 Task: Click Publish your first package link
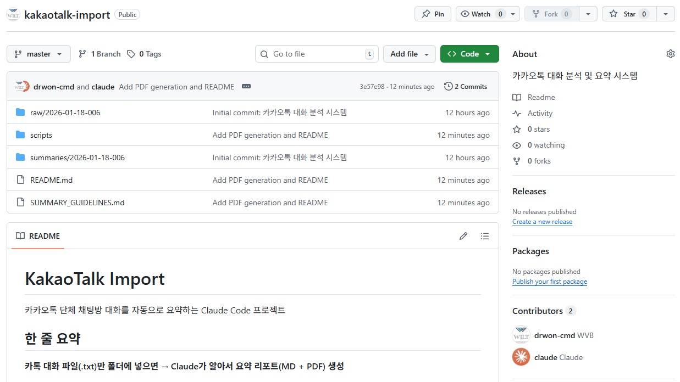(549, 282)
